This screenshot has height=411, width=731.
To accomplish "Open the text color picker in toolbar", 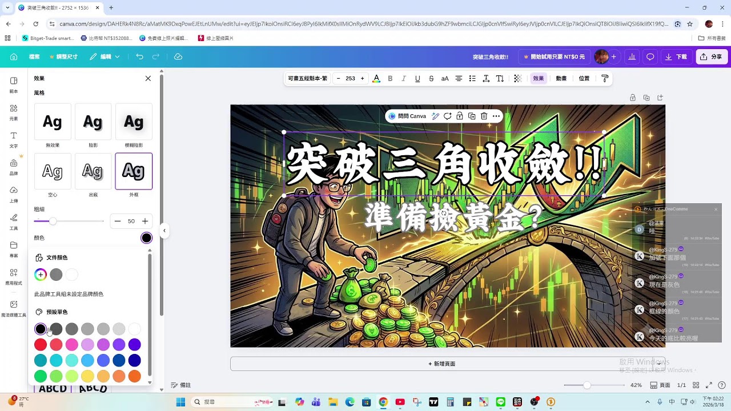I will [376, 78].
